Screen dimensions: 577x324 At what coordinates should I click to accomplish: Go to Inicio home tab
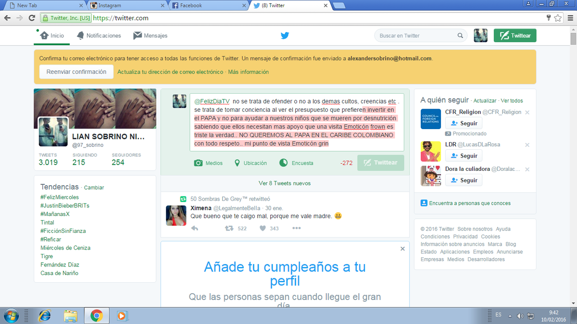coord(52,36)
